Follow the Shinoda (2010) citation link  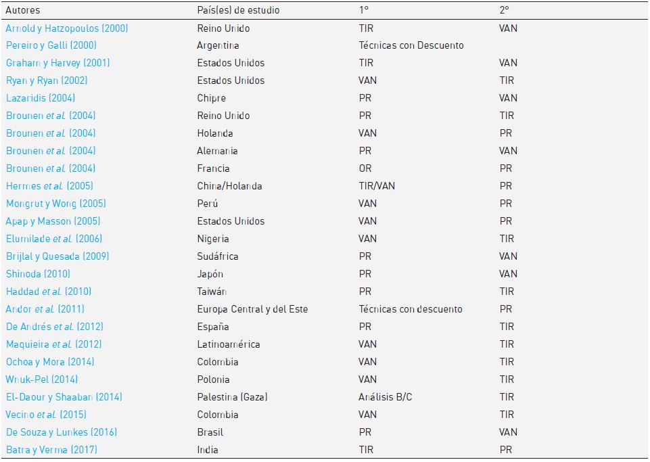38,274
